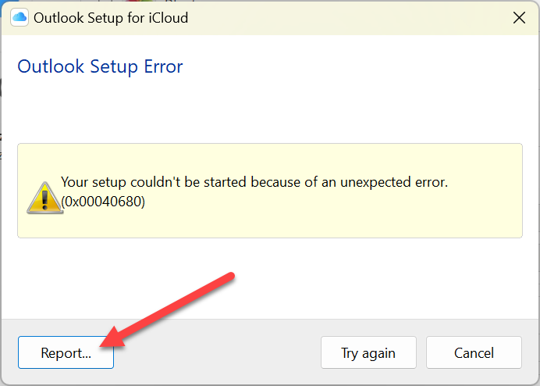Click the empty title bar area

click(x=351, y=17)
